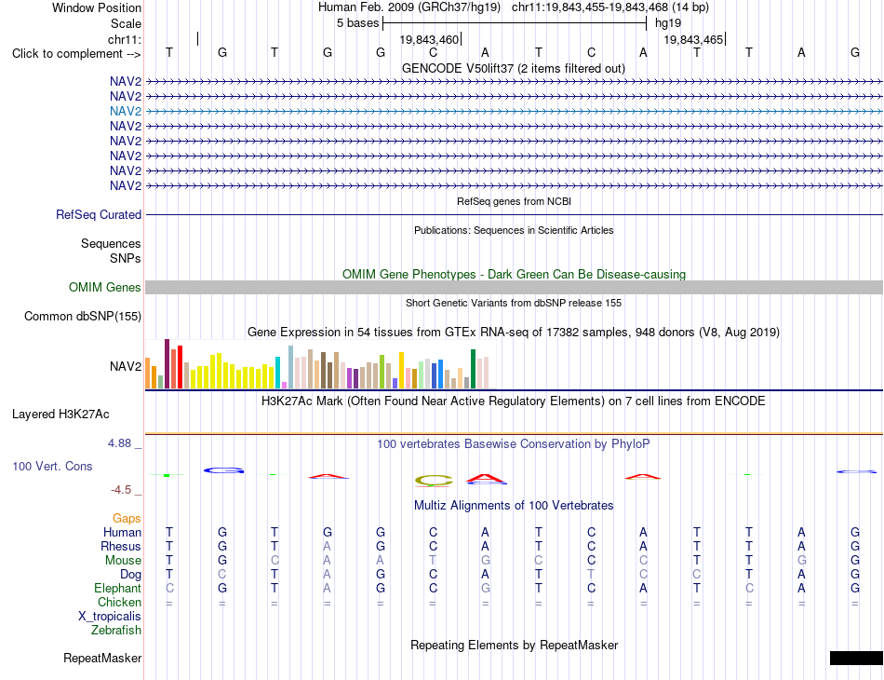This screenshot has height=680, width=884.
Task: Click the olive C letter in PhyloP logo
Action: click(434, 481)
